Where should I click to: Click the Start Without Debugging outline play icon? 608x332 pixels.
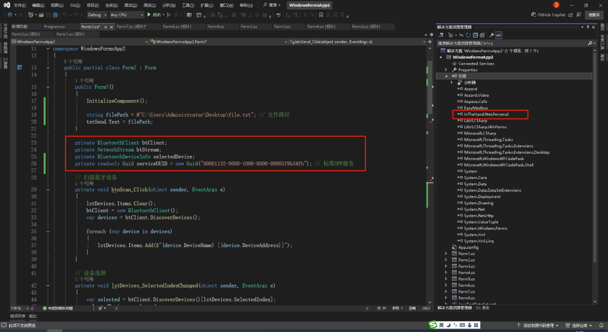(x=169, y=15)
